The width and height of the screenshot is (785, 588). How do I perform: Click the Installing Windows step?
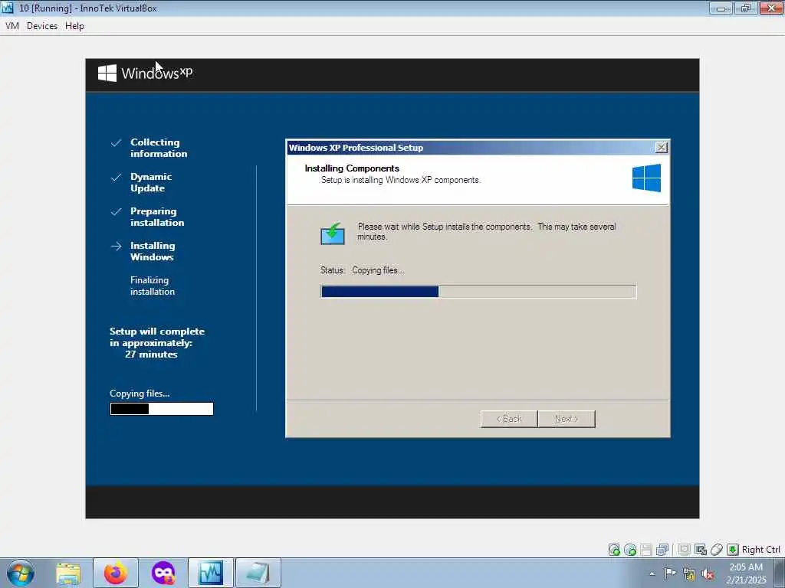(153, 251)
